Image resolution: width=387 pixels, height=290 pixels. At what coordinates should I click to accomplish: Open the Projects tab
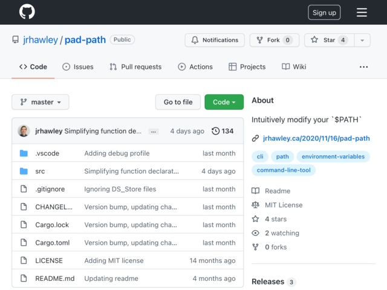click(x=247, y=67)
